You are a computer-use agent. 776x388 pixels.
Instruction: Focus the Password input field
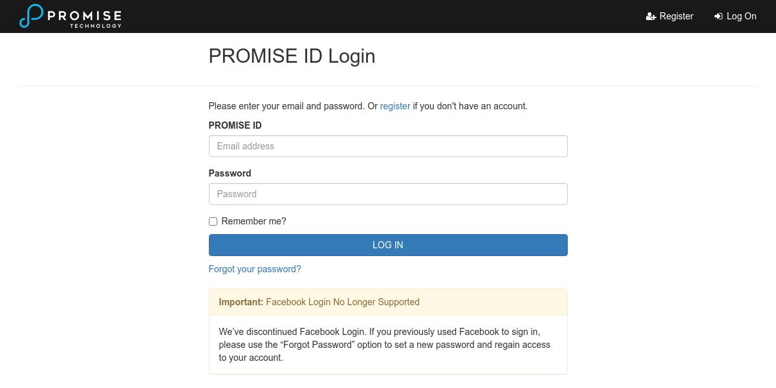tap(388, 194)
